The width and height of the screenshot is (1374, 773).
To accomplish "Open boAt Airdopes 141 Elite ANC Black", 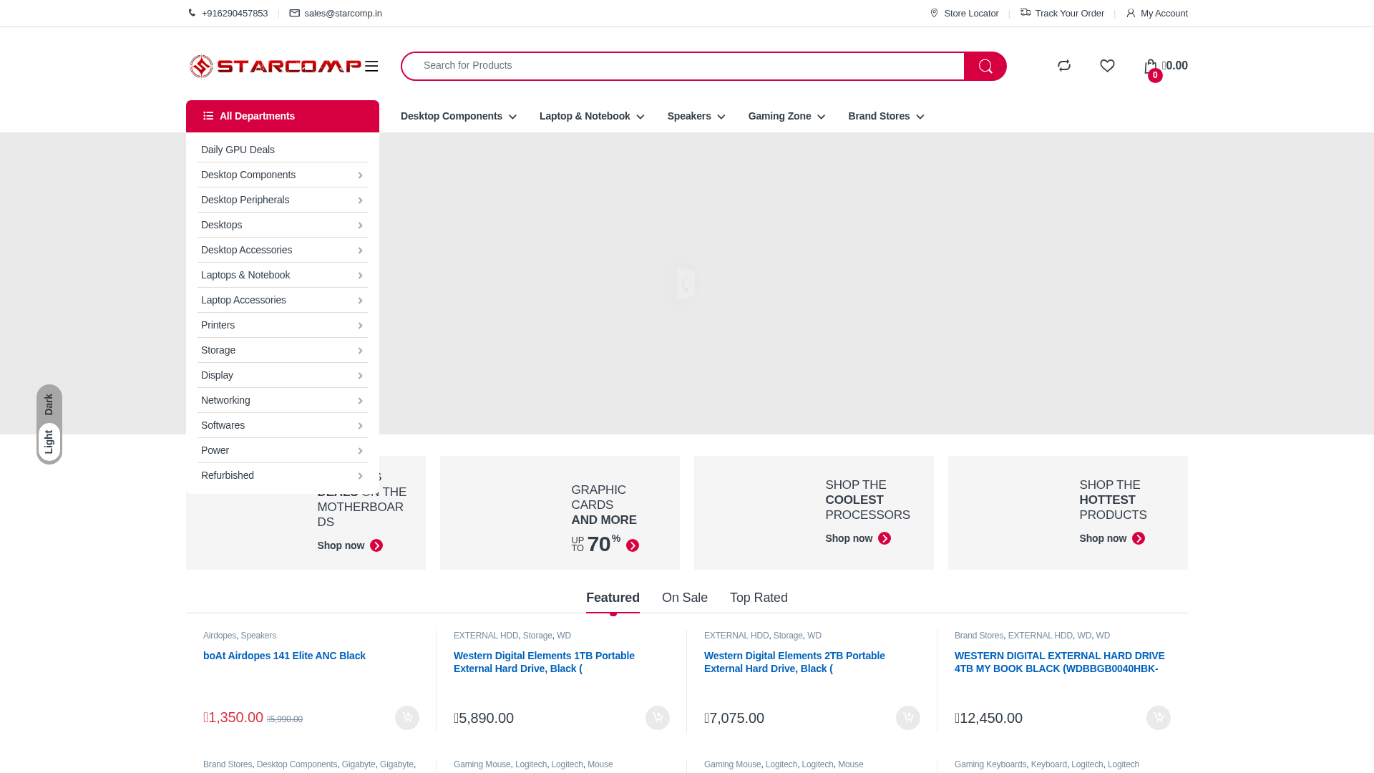I will 284,656.
